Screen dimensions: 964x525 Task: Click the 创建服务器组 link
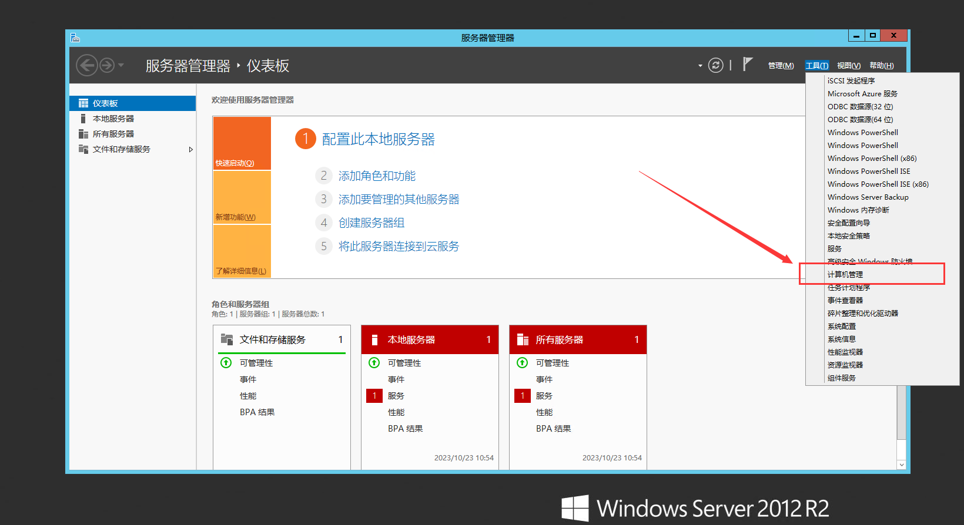(371, 223)
